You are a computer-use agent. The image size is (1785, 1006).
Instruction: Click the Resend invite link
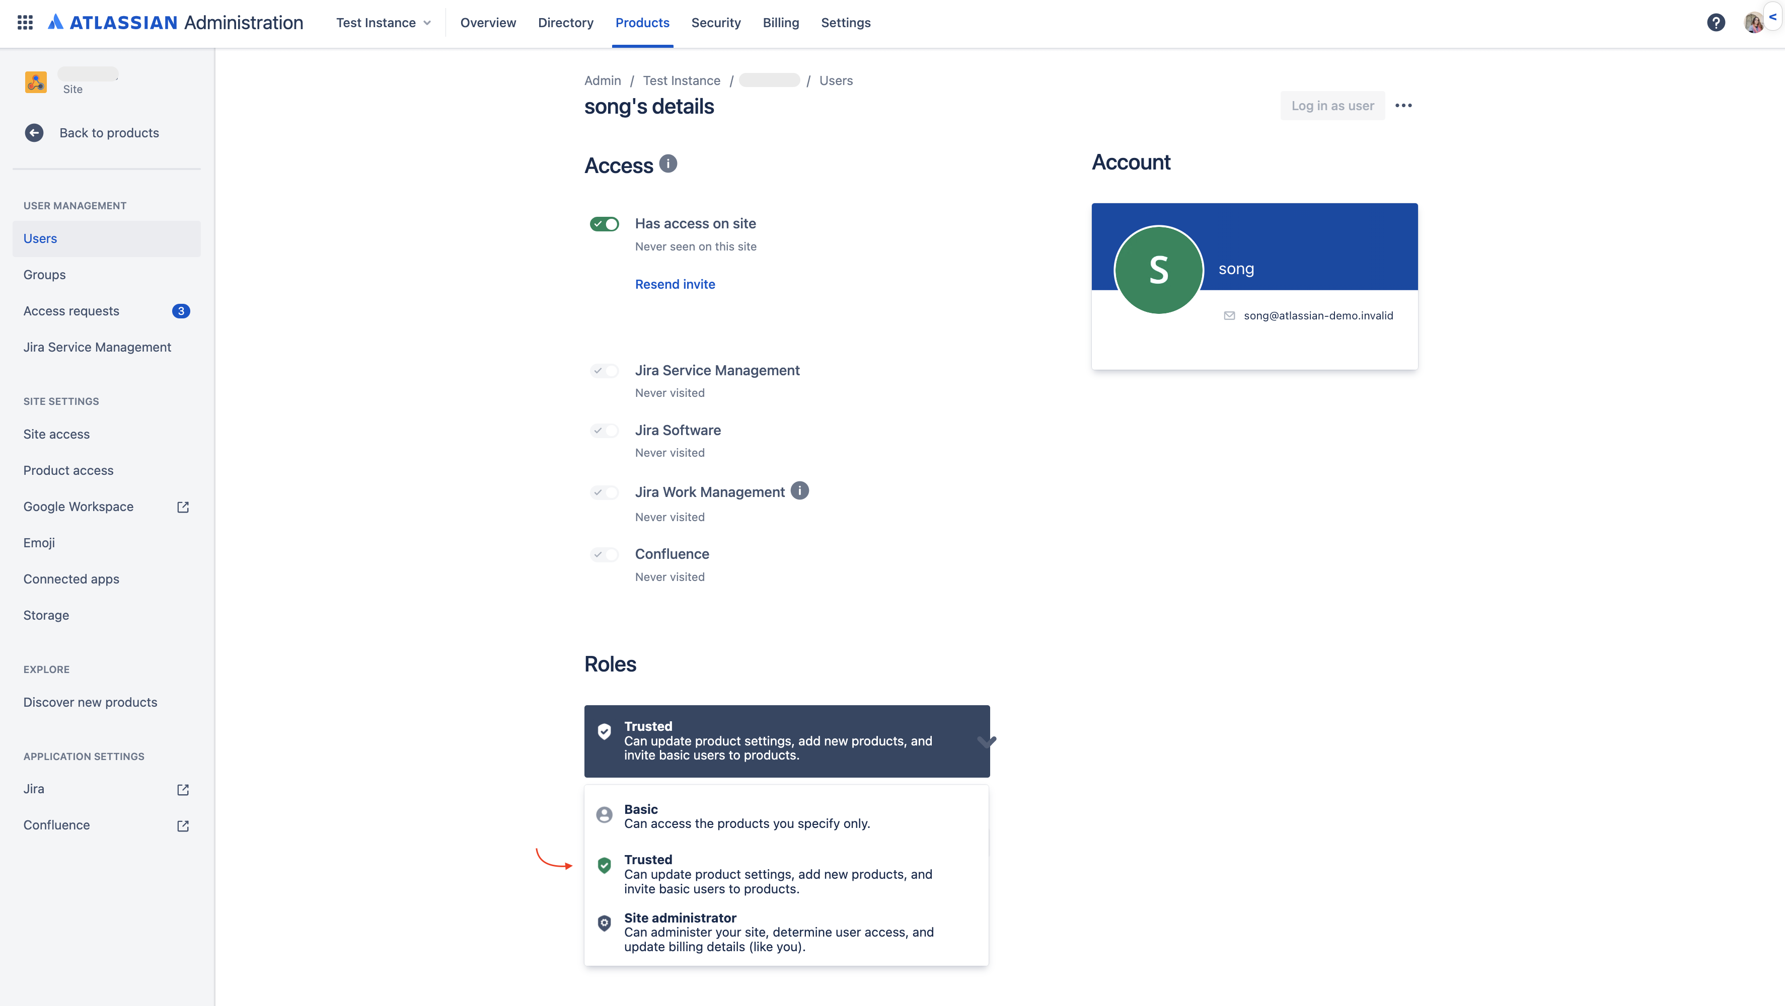click(675, 285)
